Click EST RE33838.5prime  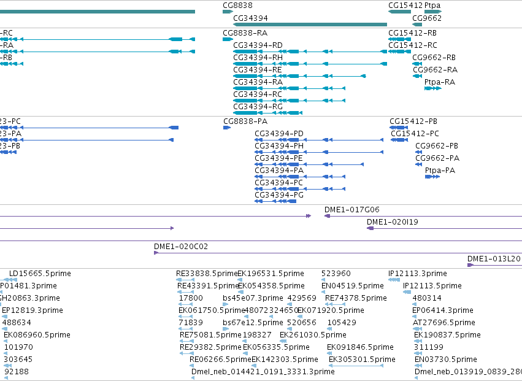(x=207, y=274)
